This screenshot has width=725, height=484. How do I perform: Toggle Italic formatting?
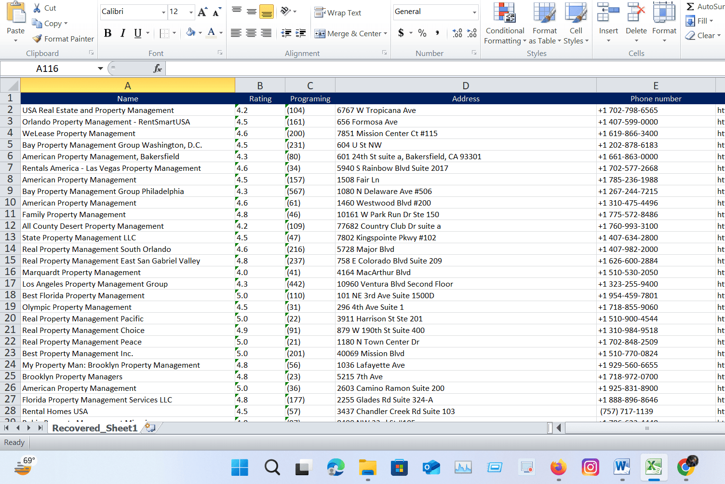coord(123,33)
